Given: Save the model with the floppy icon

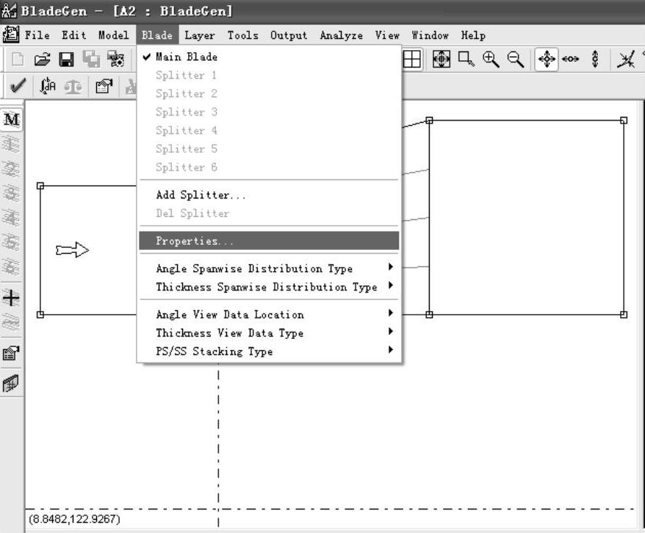Looking at the screenshot, I should pos(66,60).
